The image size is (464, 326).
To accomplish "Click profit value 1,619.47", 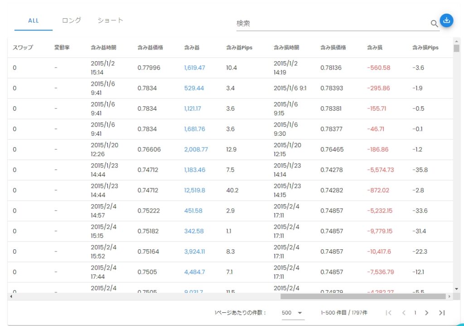I will click(x=194, y=68).
